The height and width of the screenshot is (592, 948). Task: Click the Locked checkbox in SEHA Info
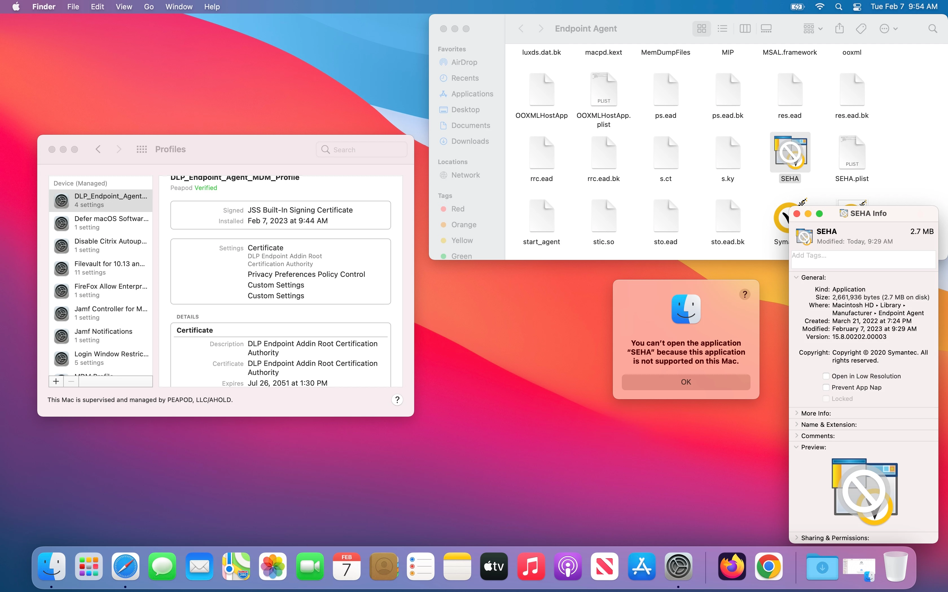[x=826, y=399]
